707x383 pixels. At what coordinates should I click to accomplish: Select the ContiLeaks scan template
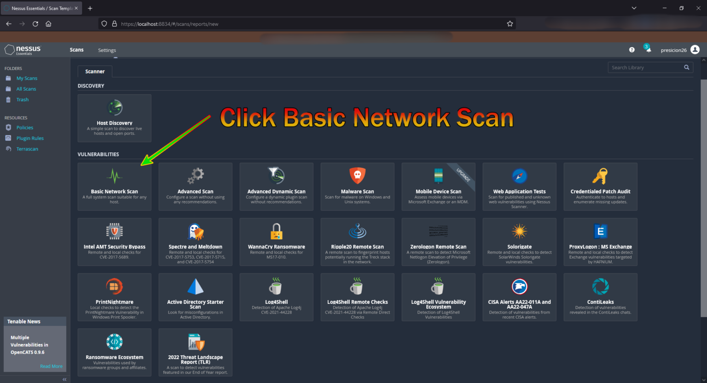[x=600, y=297]
